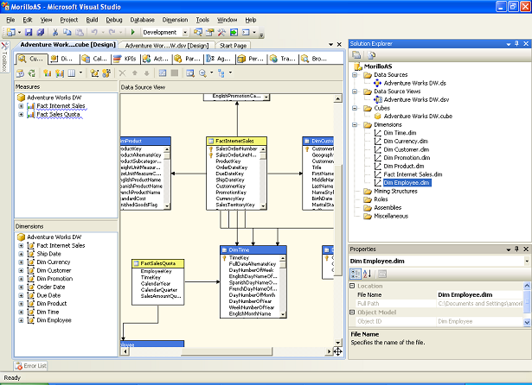
Task: Open the Calculations tab
Action: click(95, 59)
